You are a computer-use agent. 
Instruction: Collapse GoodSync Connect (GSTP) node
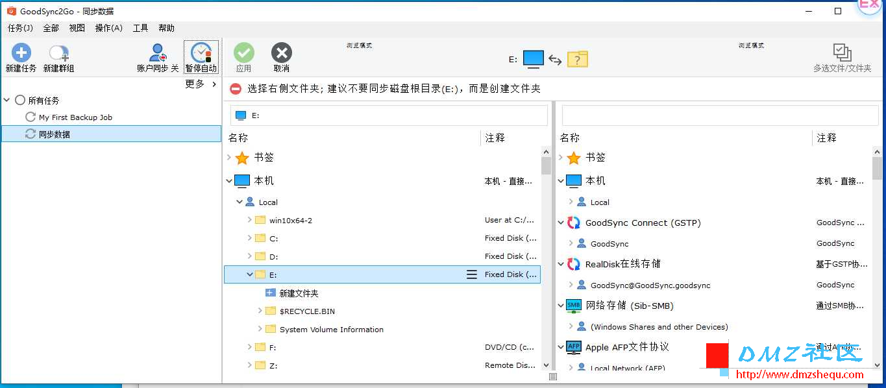561,223
